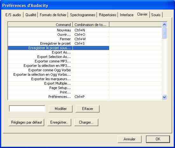Click the list's vertical scrollbar thumb
The width and height of the screenshot is (175, 148).
click(x=164, y=33)
